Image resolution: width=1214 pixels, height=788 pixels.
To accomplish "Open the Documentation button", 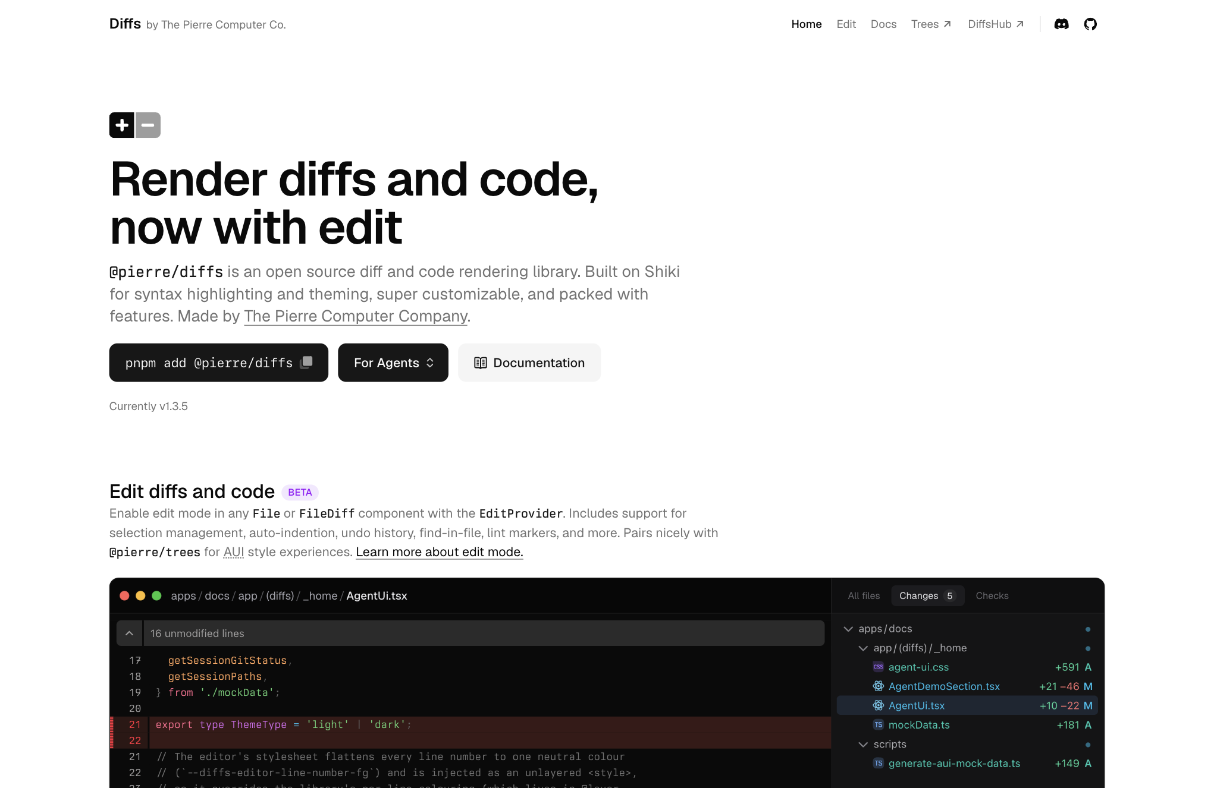I will pos(529,363).
